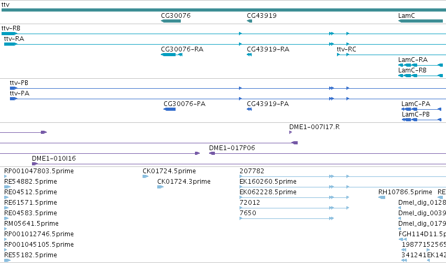Image resolution: width=446 pixels, height=263 pixels.
Task: Select the CG30076 gene arrow glyph
Action: (171, 21)
